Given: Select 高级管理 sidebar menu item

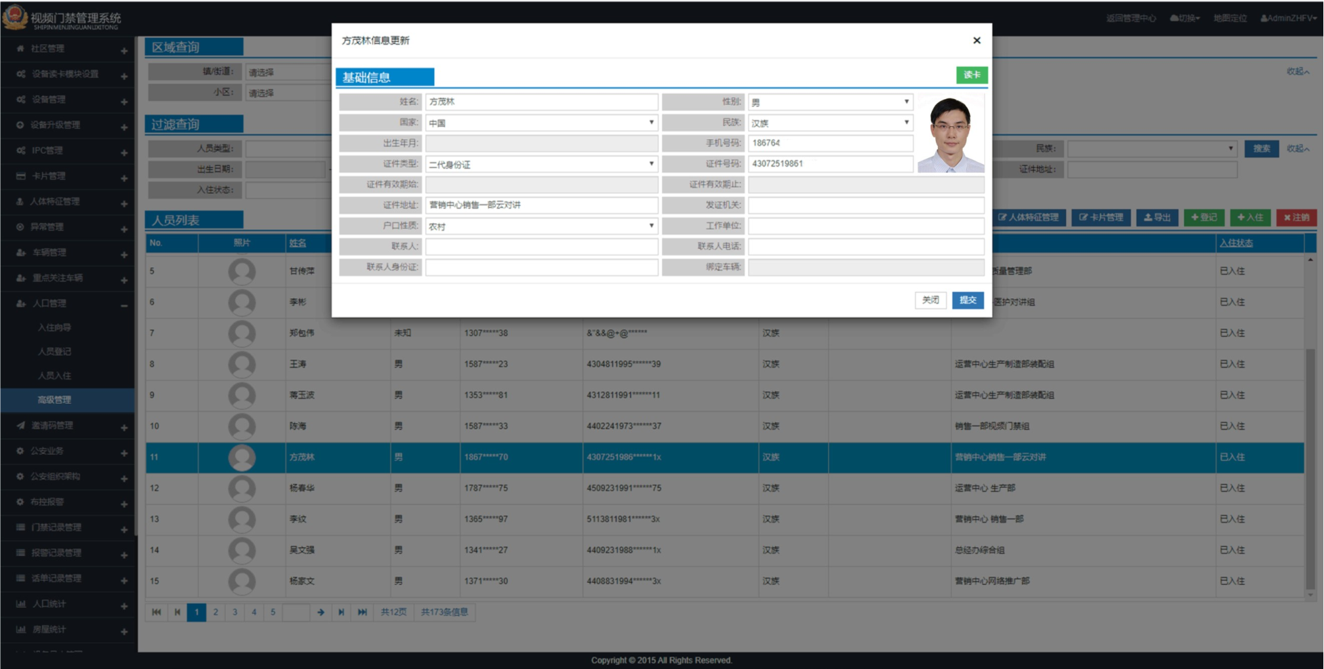Looking at the screenshot, I should [x=55, y=400].
